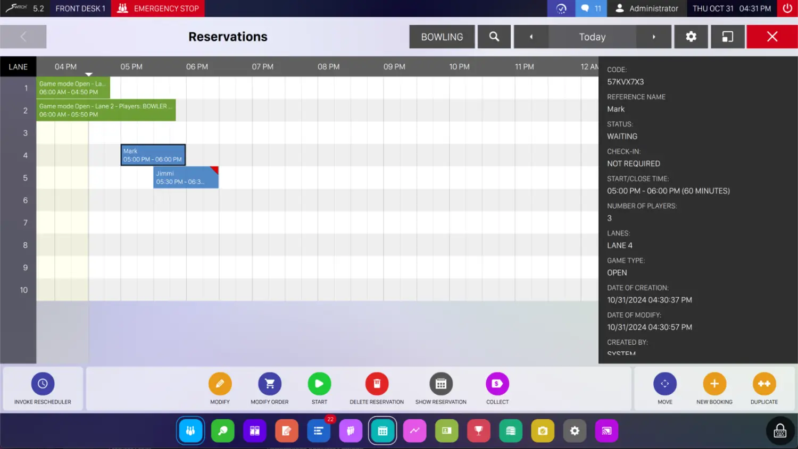Click the Show Reservation calendar button
The image size is (798, 449).
point(441,388)
